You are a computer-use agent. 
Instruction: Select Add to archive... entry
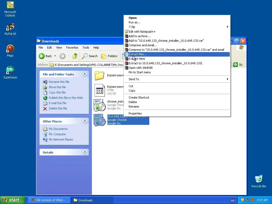(177, 36)
